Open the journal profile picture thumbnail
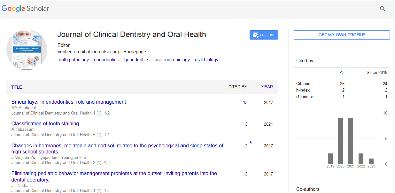This screenshot has width=395, height=193. coord(27,50)
